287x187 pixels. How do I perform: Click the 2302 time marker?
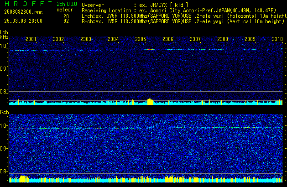[x=58, y=39]
